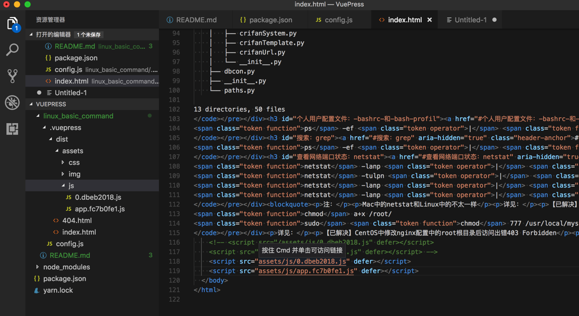Viewport: 579px width, 316px height.
Task: Open the Extensions view icon
Action: (x=12, y=128)
